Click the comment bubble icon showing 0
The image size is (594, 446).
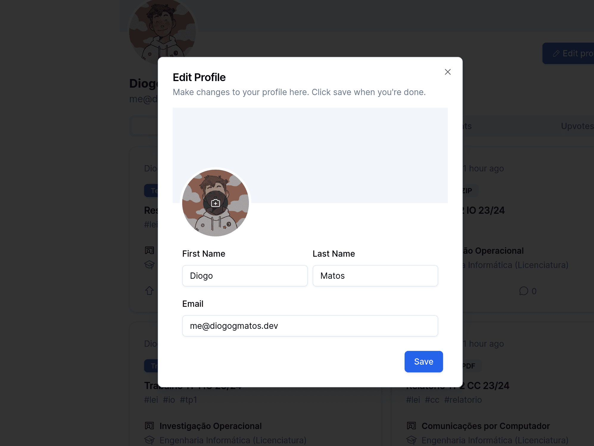click(x=523, y=291)
